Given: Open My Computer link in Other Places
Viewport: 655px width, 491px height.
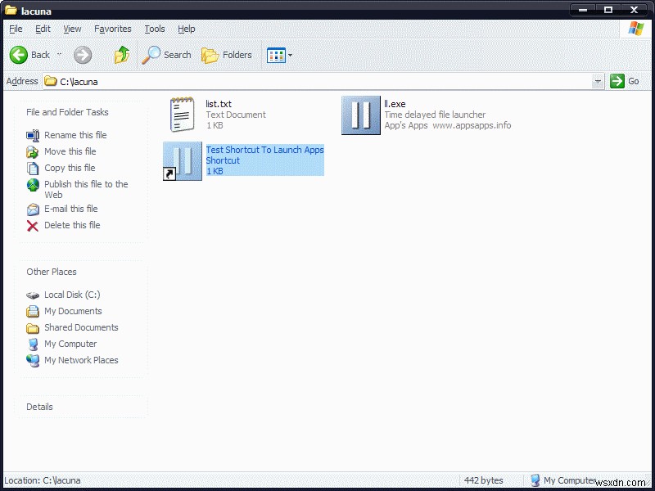Looking at the screenshot, I should point(70,344).
